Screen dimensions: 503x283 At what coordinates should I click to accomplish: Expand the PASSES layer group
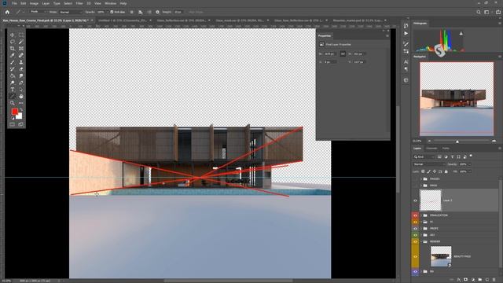point(421,179)
